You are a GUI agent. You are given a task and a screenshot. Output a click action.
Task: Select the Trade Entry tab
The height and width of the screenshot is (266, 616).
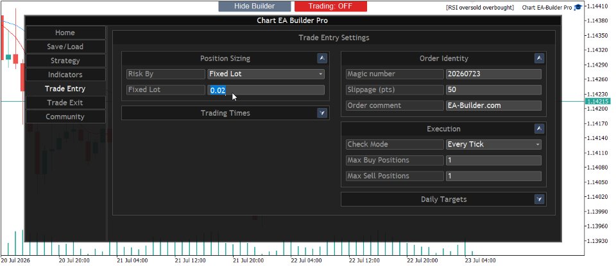pyautogui.click(x=65, y=88)
